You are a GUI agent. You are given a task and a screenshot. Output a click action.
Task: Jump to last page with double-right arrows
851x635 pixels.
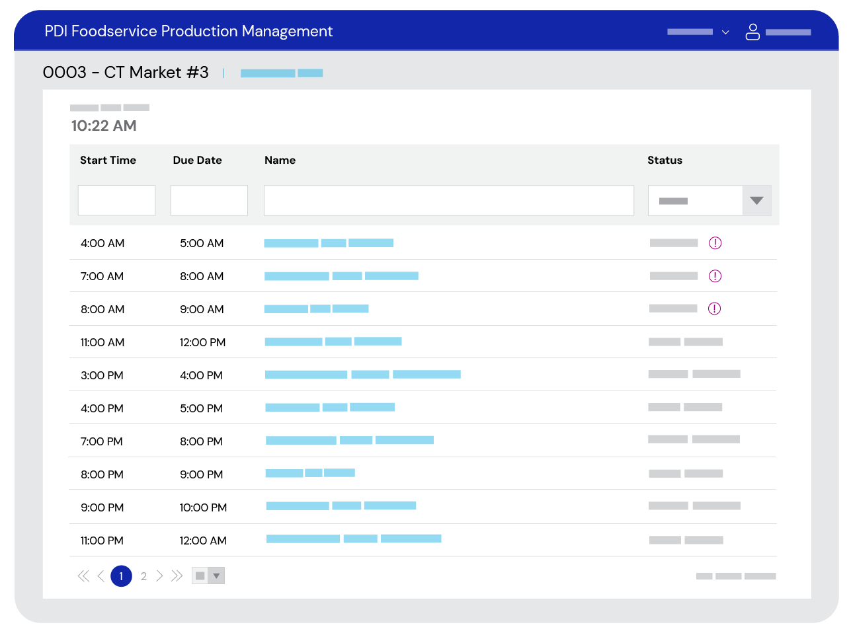pyautogui.click(x=177, y=576)
